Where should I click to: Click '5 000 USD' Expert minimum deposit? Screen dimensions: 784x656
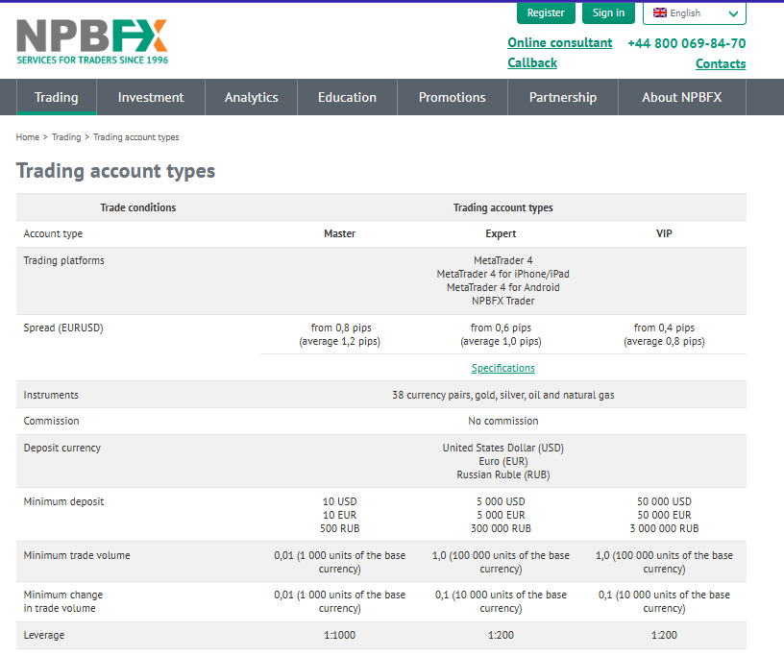pyautogui.click(x=501, y=501)
